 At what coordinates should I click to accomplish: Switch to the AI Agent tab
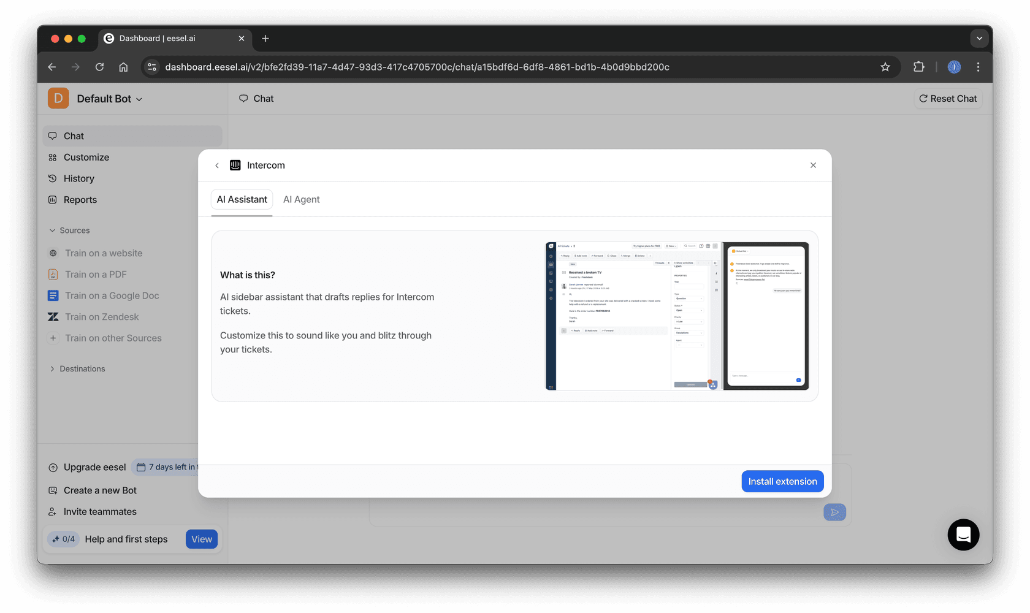302,200
